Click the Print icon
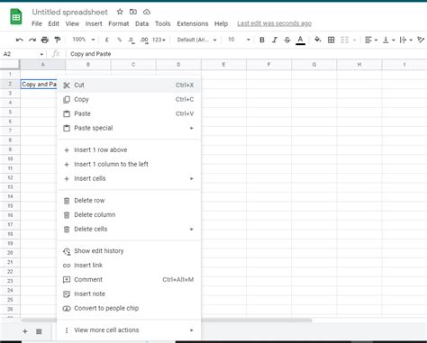The width and height of the screenshot is (427, 343). click(x=45, y=40)
